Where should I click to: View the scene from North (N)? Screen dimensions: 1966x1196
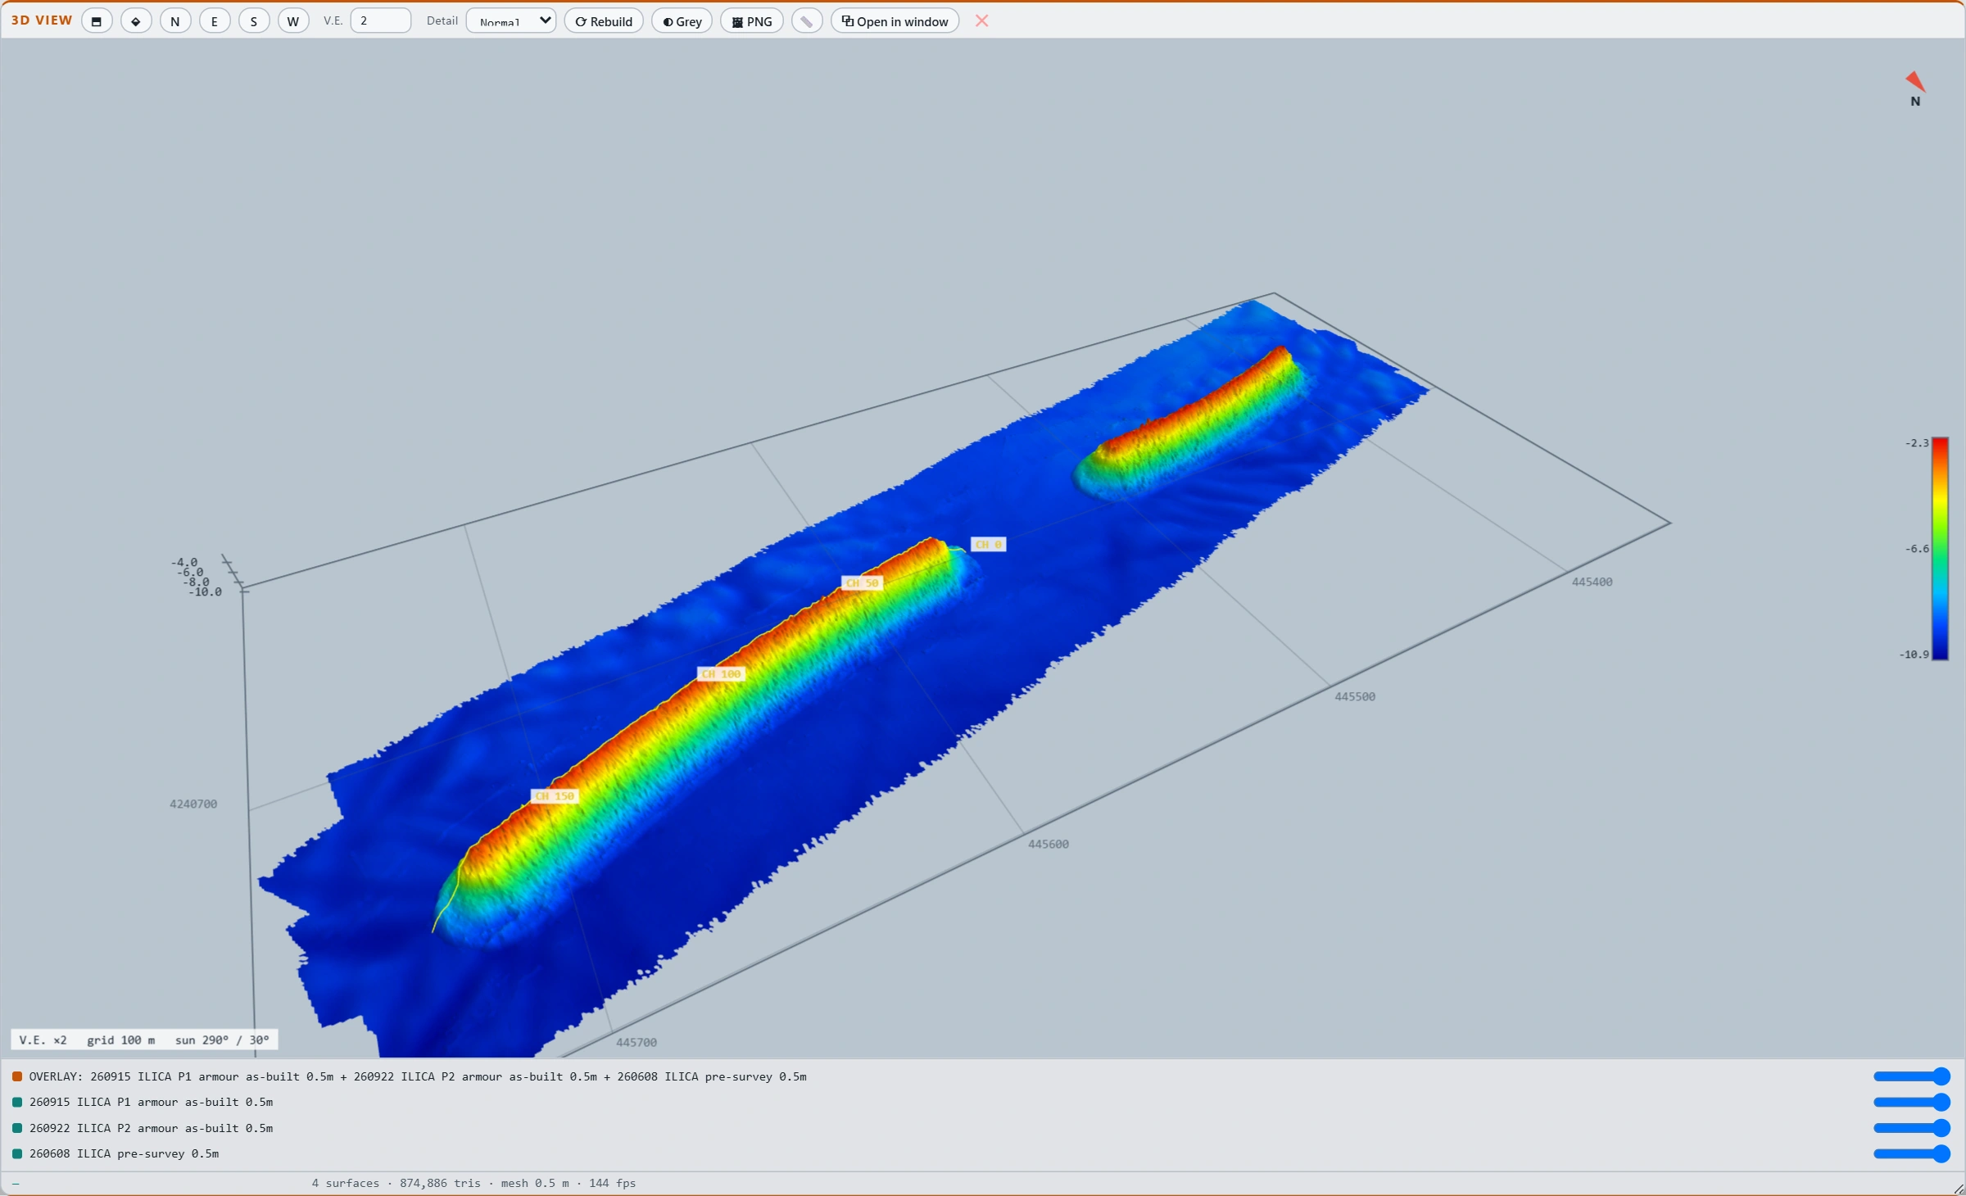coord(175,21)
